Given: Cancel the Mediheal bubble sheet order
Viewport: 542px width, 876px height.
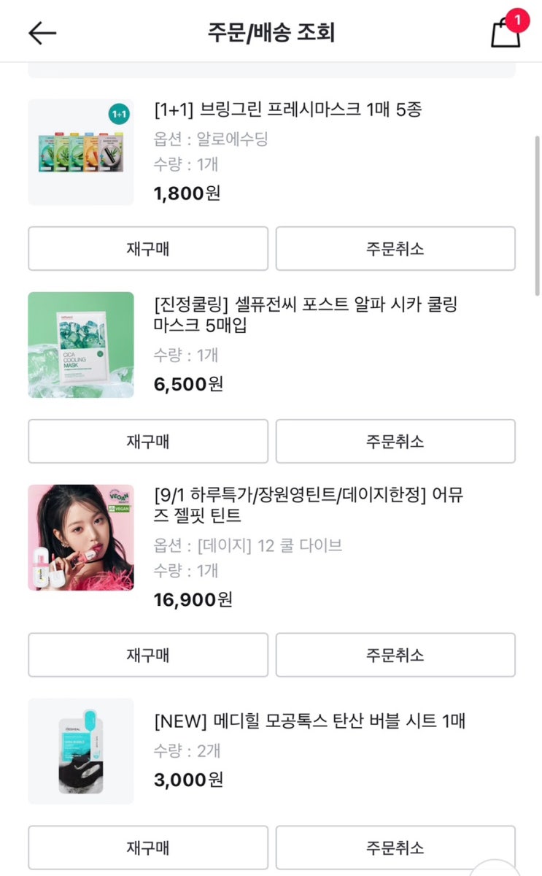Looking at the screenshot, I should tap(395, 848).
